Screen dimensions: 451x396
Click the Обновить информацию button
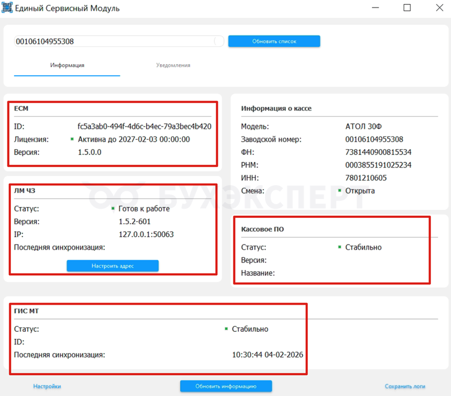pyautogui.click(x=226, y=386)
